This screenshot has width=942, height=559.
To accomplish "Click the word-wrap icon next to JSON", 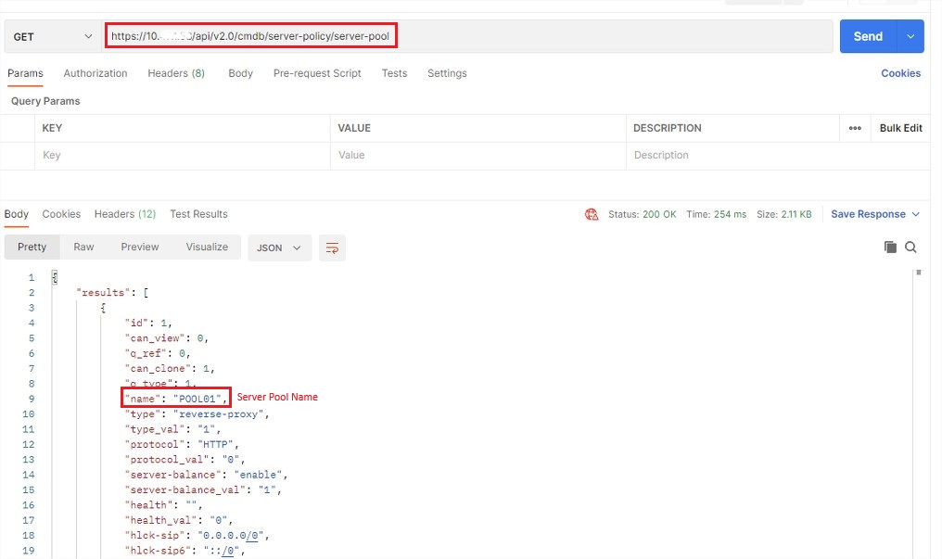I will click(x=332, y=248).
